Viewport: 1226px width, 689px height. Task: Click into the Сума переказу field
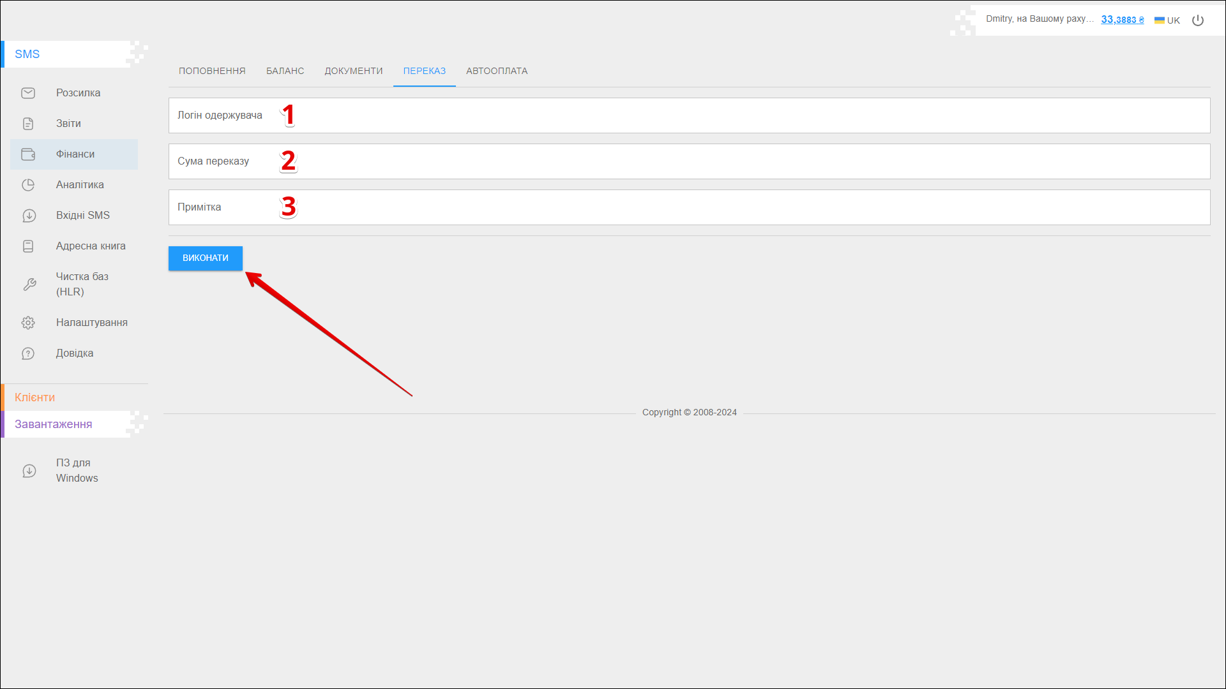(x=689, y=161)
